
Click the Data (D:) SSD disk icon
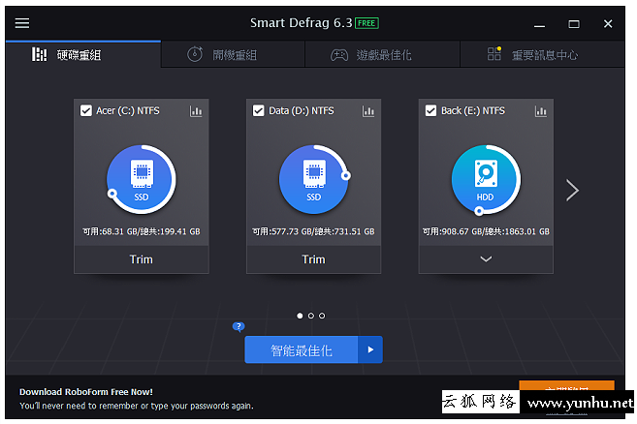[313, 179]
